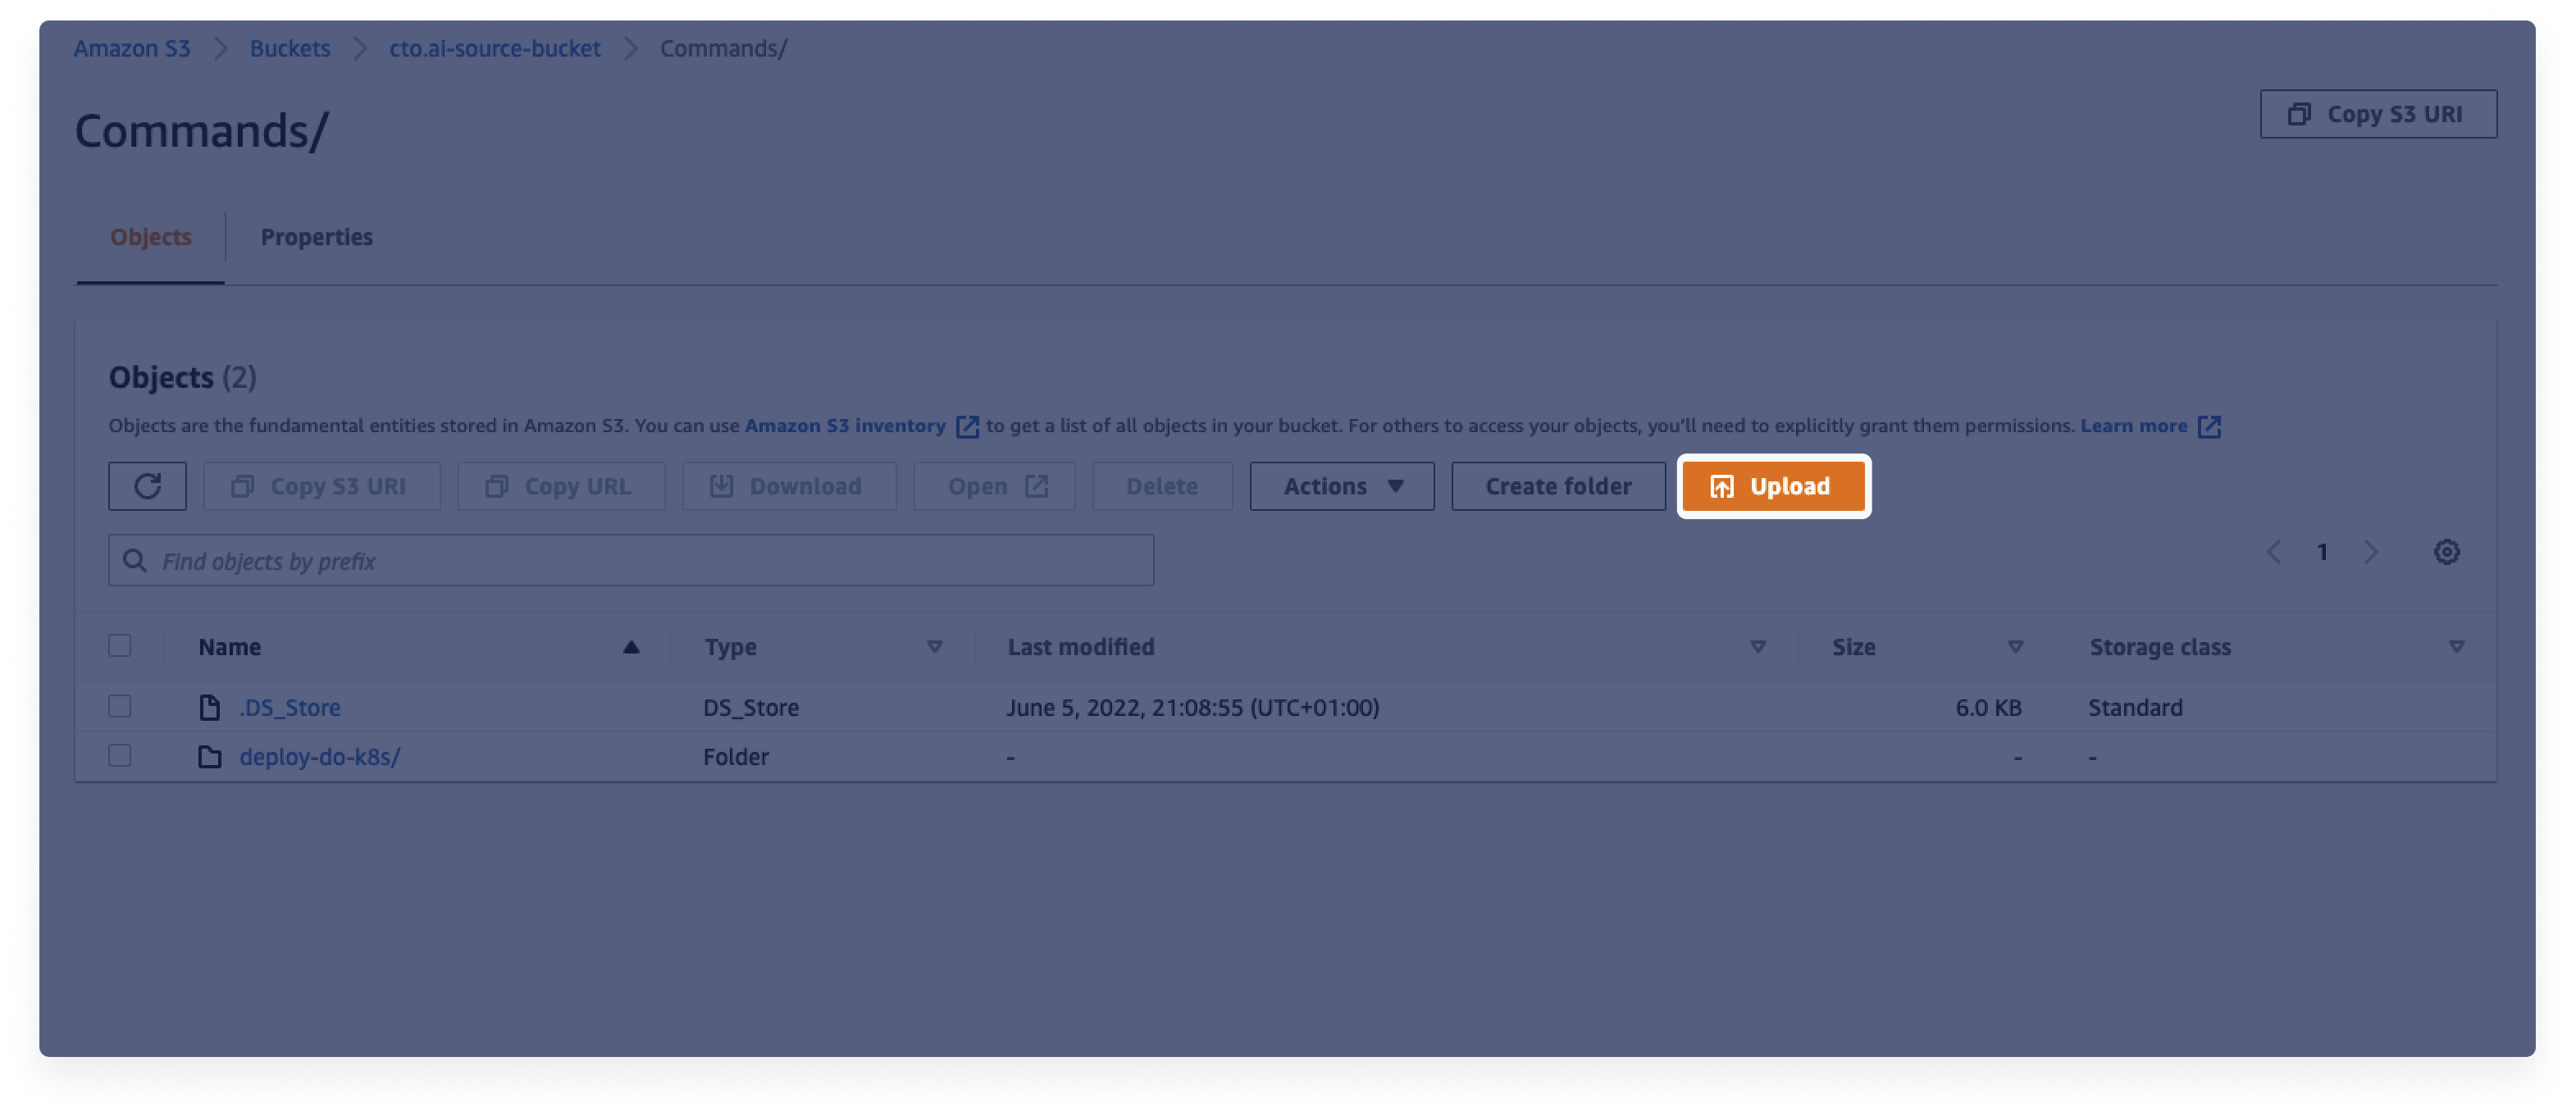Image resolution: width=2576 pixels, height=1116 pixels.
Task: Open the .DS_Store object link
Action: click(x=290, y=707)
